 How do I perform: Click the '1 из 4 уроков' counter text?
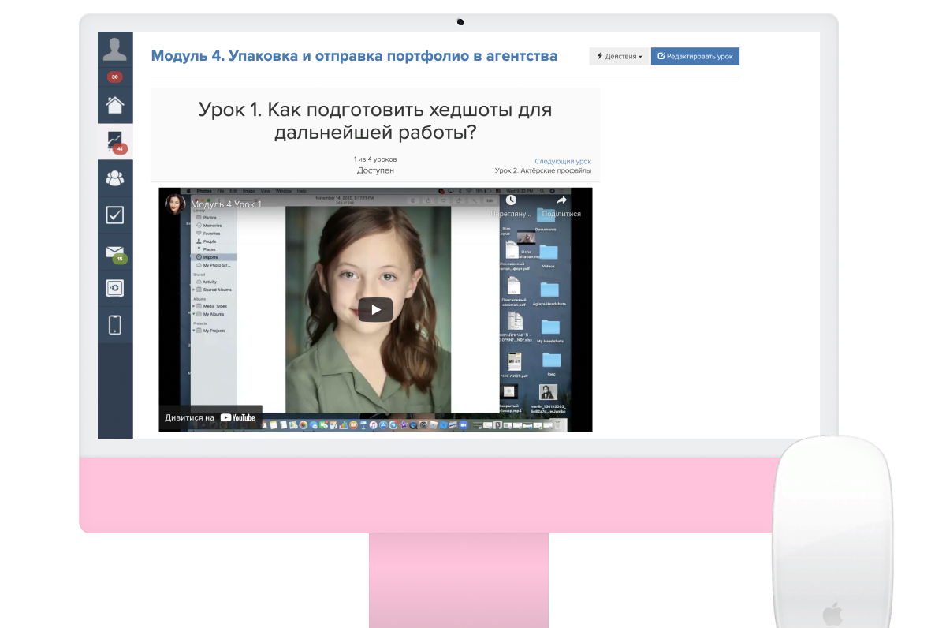[375, 159]
